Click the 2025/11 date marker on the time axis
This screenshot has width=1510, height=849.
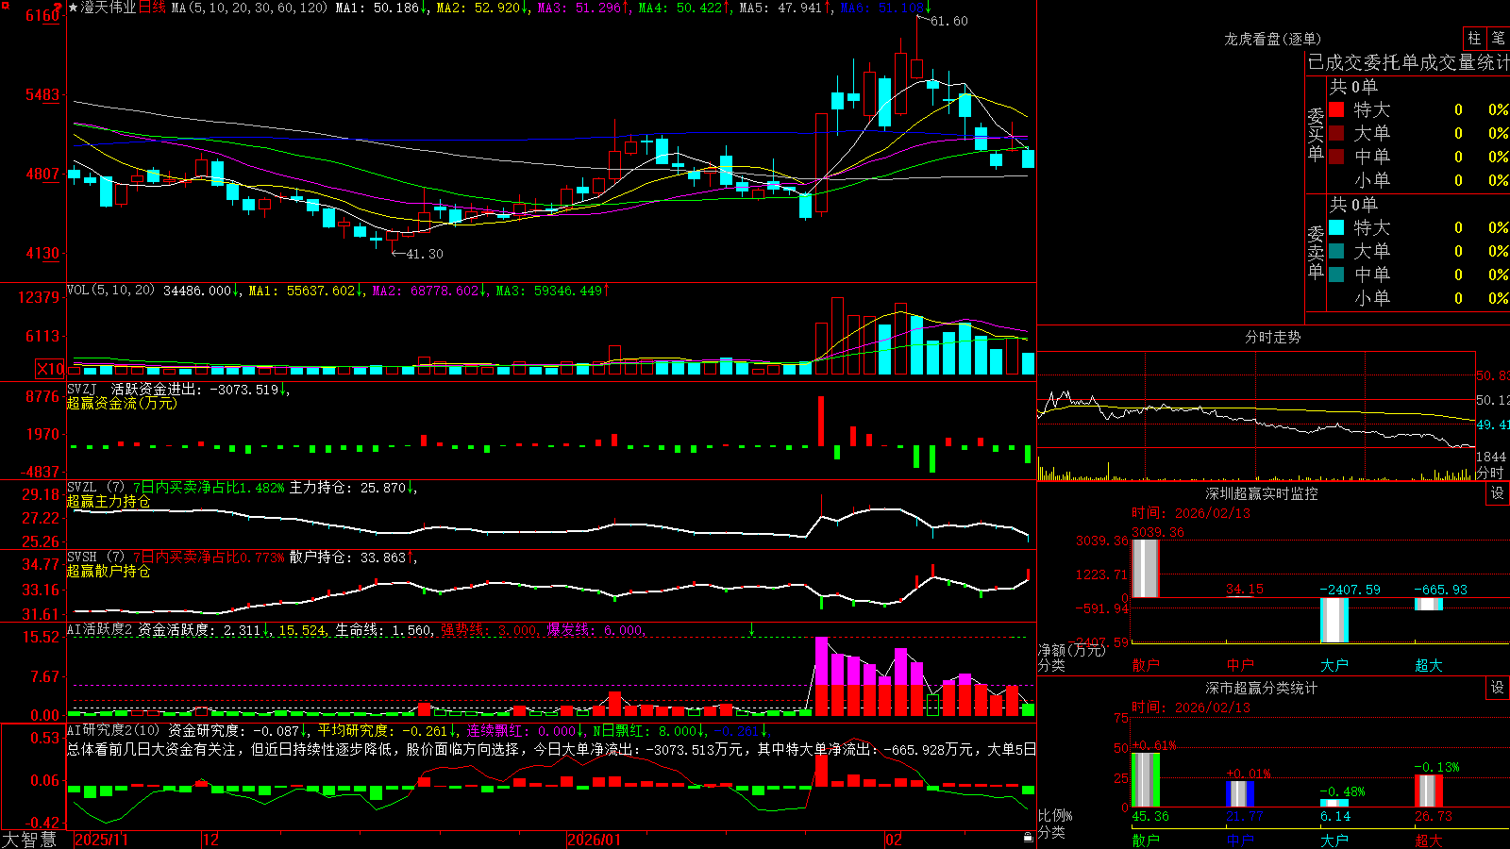pos(101,840)
